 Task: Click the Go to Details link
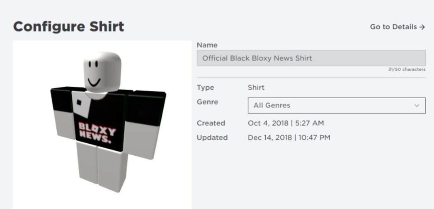pos(394,27)
